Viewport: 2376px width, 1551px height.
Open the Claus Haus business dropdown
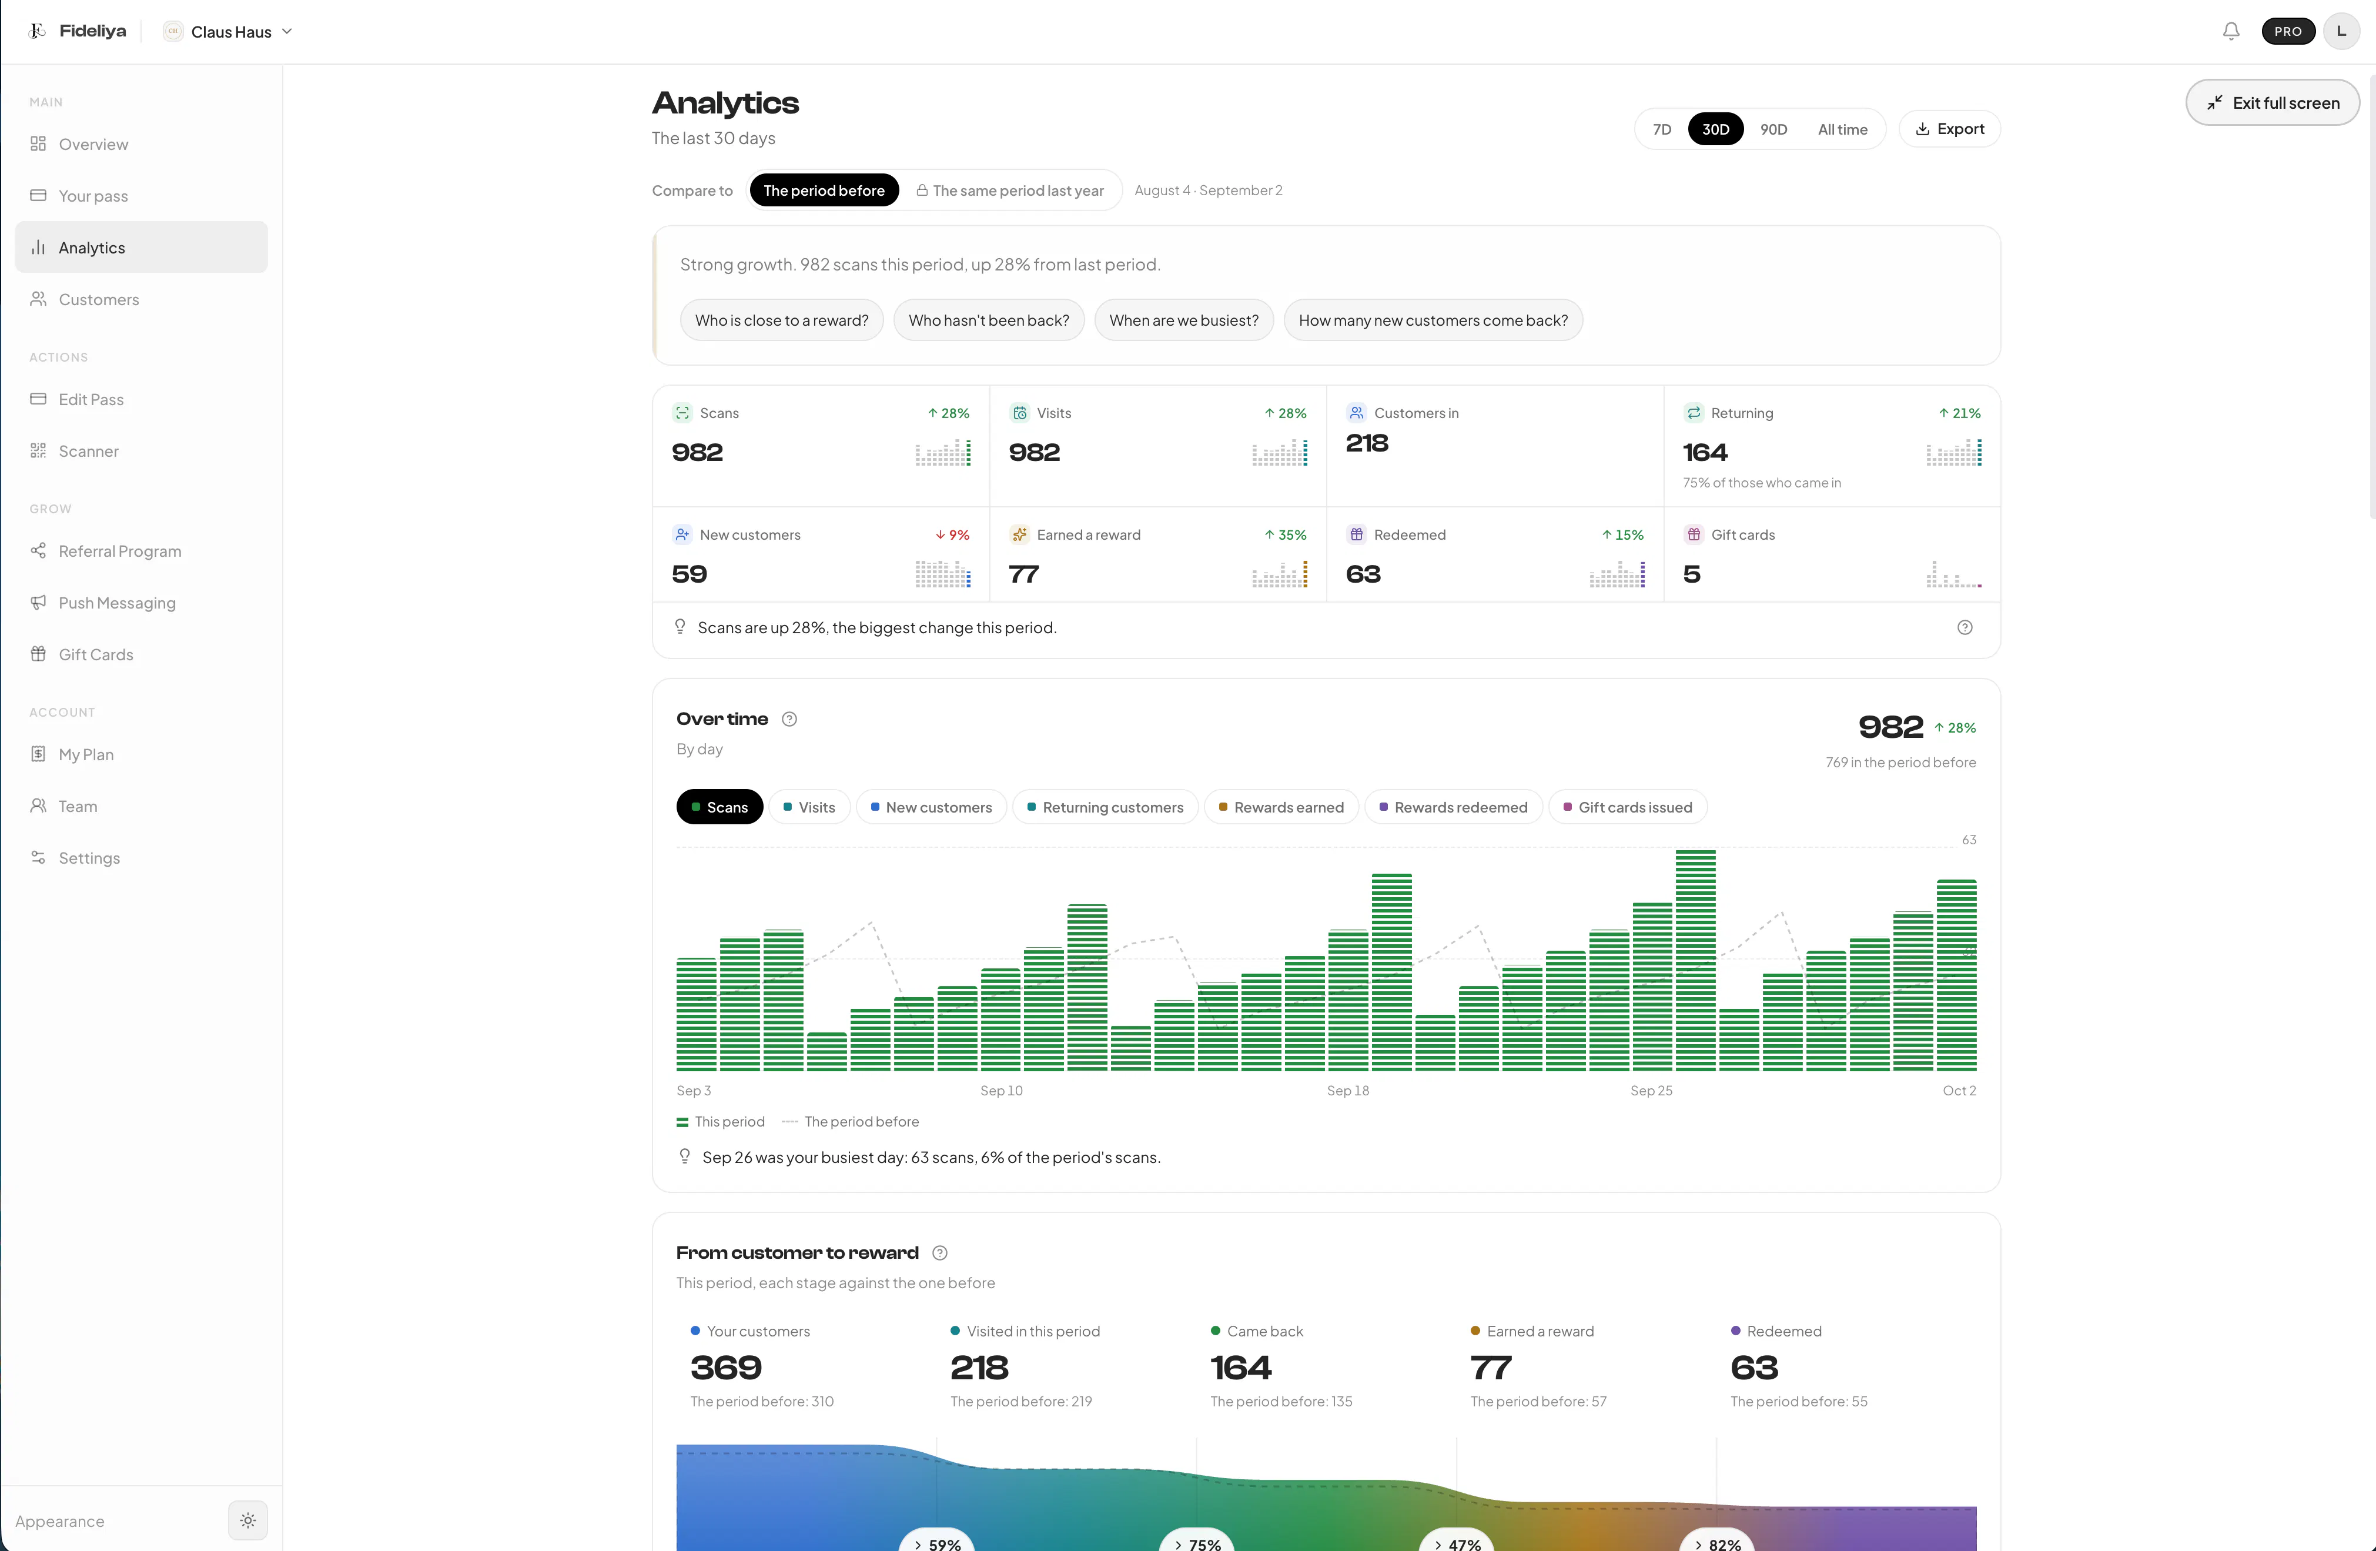point(229,31)
